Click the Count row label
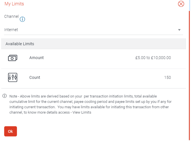Viewport: 191px width, 143px height. (x=35, y=77)
